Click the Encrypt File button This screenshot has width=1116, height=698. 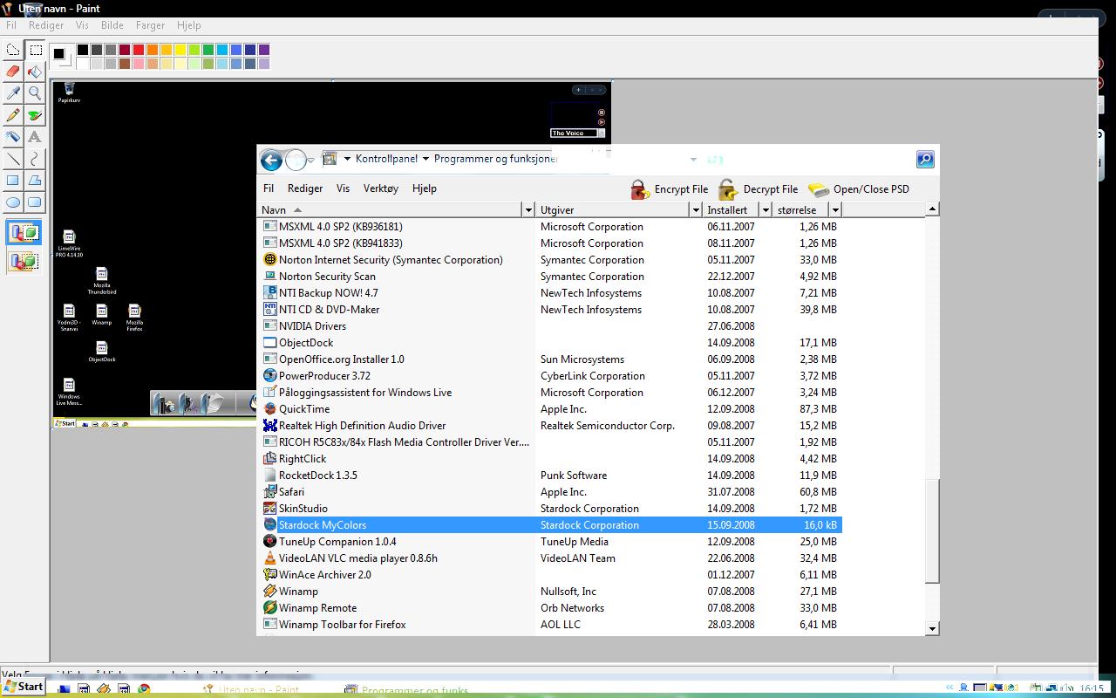(669, 189)
